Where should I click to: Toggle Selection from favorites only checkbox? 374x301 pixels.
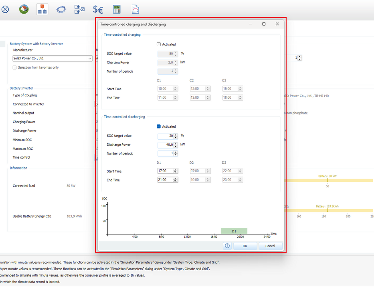pyautogui.click(x=15, y=67)
